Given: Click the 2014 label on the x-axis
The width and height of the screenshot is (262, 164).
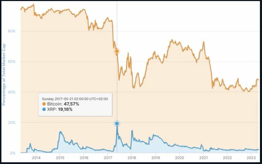Looking at the screenshot, I should click(36, 158).
